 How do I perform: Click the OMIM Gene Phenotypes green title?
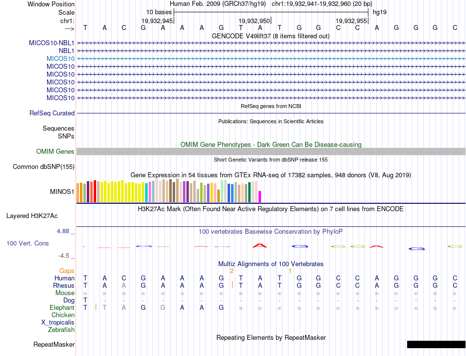pos(271,144)
